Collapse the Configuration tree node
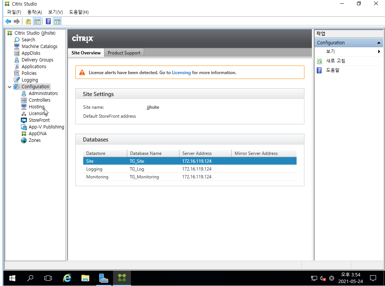This screenshot has width=385, height=286. (10, 87)
